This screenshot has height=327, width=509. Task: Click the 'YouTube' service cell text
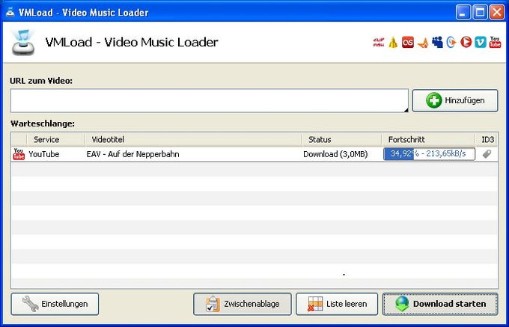point(44,154)
